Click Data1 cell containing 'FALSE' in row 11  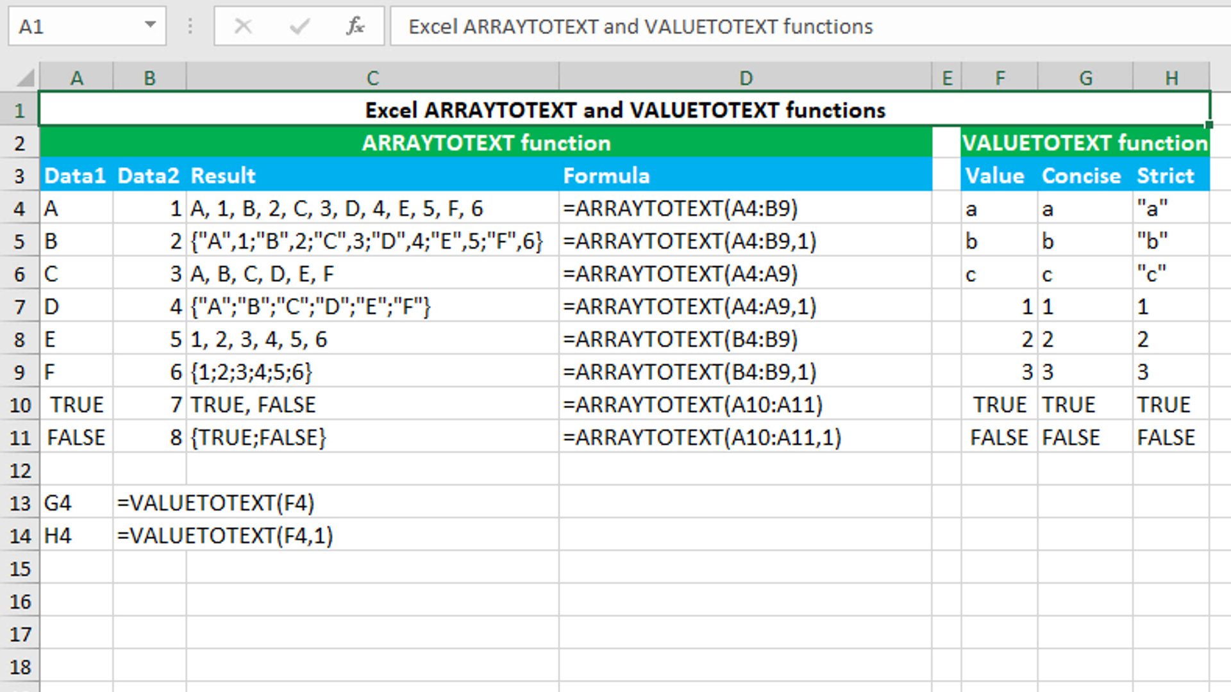point(76,437)
